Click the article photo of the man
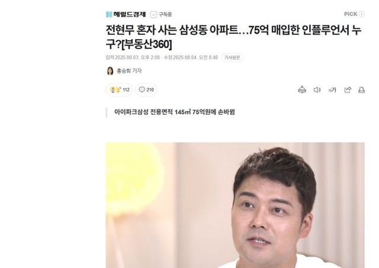The image size is (379, 268). [235, 205]
